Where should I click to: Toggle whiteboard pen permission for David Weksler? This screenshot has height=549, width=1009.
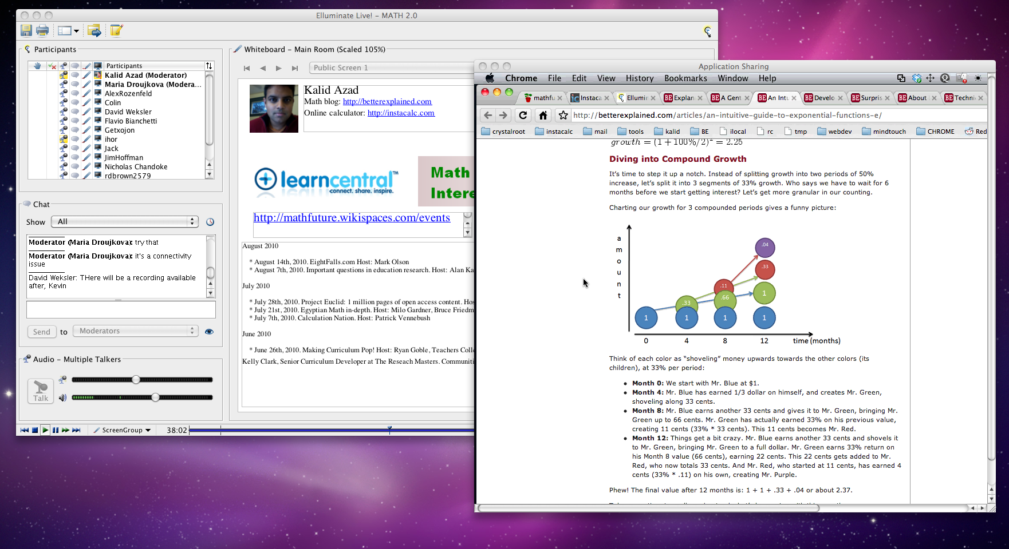point(86,112)
